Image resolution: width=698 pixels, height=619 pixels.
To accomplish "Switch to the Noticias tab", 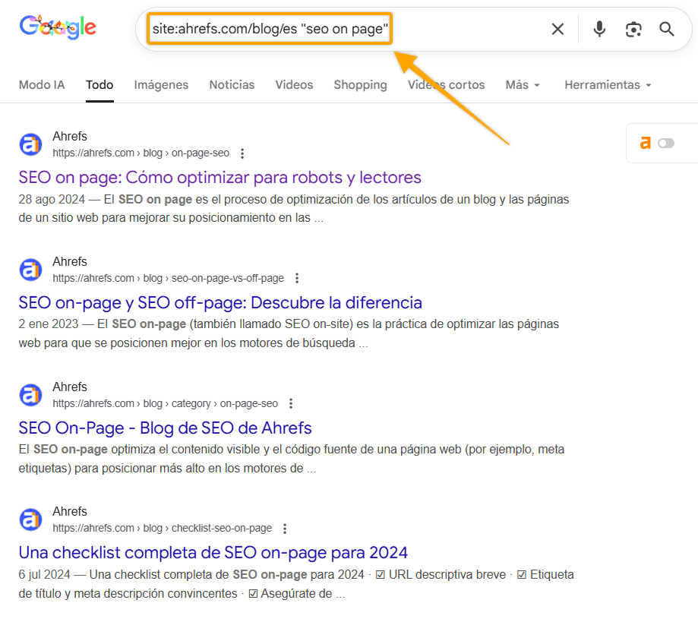I will 232,85.
